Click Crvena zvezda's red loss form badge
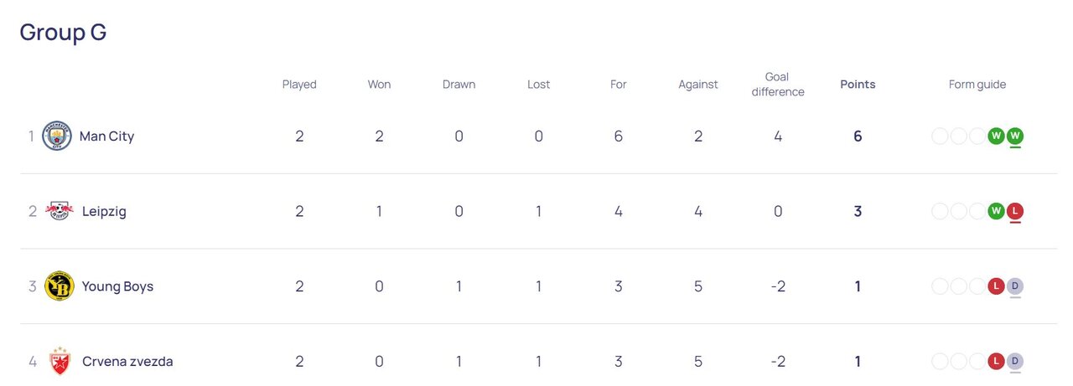This screenshot has width=1073, height=386. (996, 362)
